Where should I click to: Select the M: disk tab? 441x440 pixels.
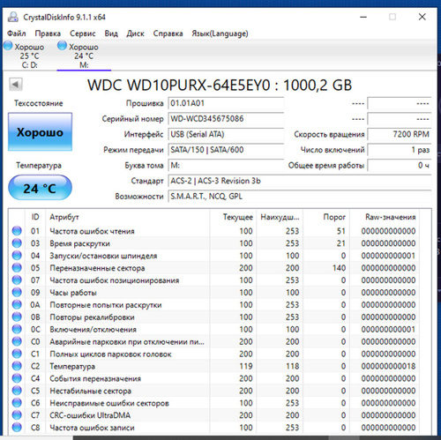tap(84, 56)
